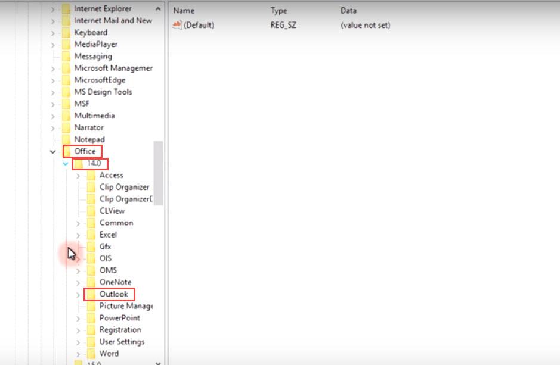Click the Notepad folder icon

pyautogui.click(x=66, y=139)
